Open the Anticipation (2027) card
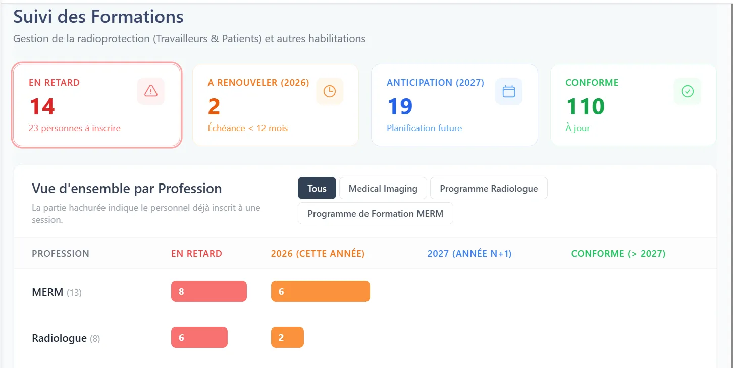 coord(454,105)
